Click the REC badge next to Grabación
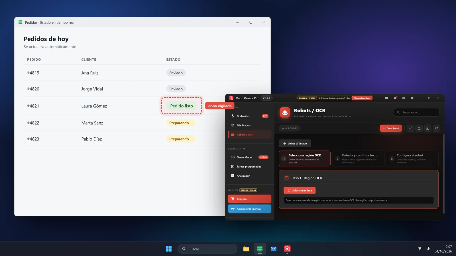Screen dimensions: 456x256 [x=265, y=116]
